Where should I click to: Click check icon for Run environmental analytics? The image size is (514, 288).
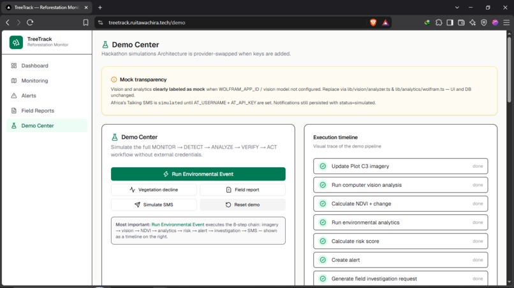point(323,223)
